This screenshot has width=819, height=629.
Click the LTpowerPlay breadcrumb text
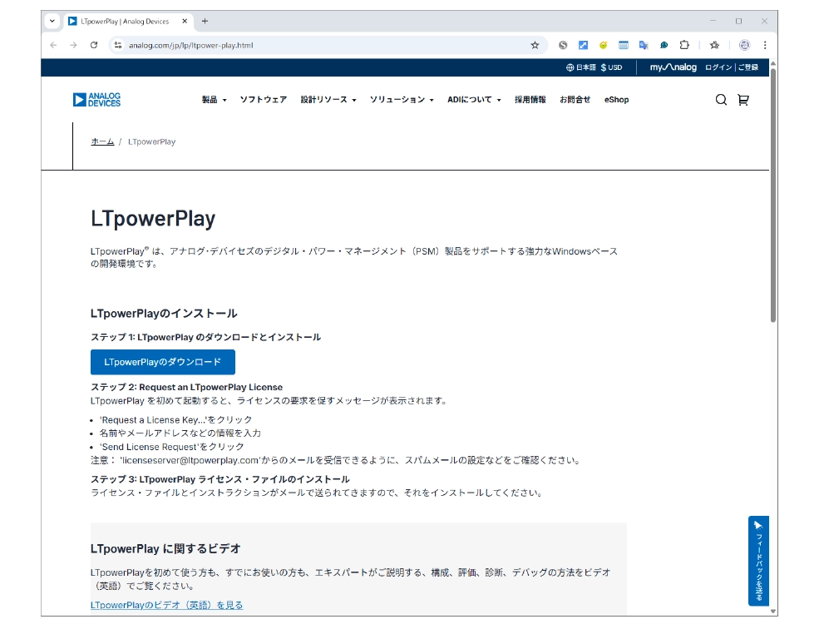pos(151,141)
